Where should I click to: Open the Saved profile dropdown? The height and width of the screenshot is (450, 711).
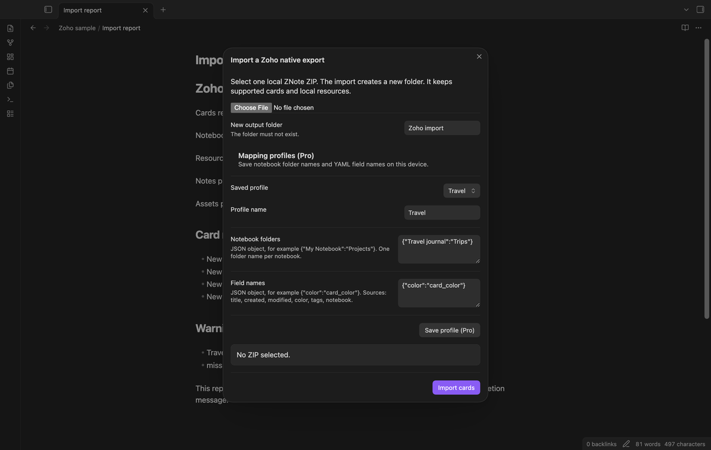tap(462, 191)
